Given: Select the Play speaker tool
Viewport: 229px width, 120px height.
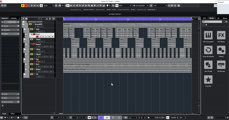Looking at the screenshot, I should pyautogui.click(x=101, y=6).
